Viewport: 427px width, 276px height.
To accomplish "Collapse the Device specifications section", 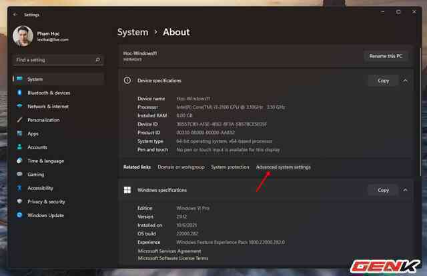I will (405, 81).
